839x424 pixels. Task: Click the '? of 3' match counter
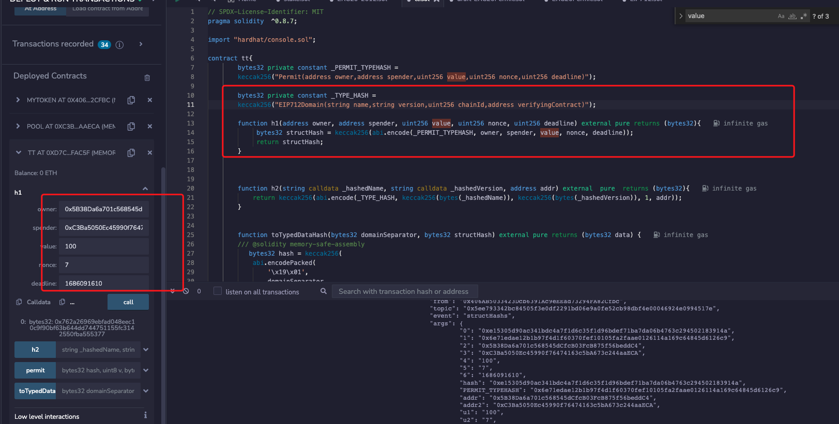coord(820,17)
